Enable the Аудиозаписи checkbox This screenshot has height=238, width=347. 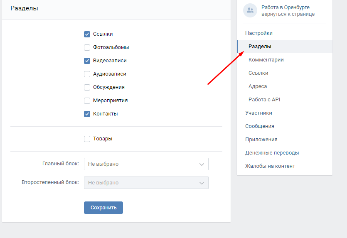[x=87, y=74]
